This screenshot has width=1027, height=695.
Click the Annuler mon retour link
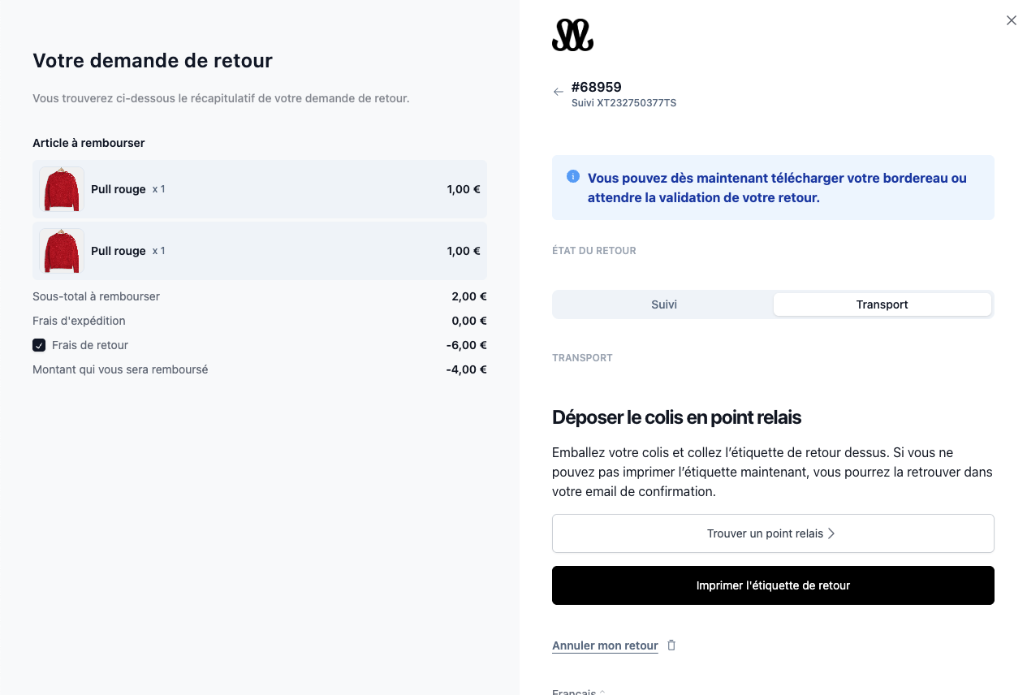[605, 645]
